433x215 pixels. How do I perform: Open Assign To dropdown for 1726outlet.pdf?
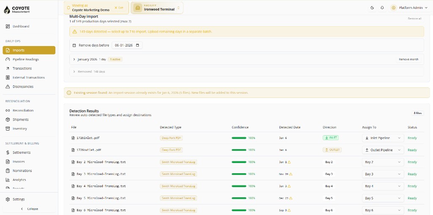tap(383, 150)
